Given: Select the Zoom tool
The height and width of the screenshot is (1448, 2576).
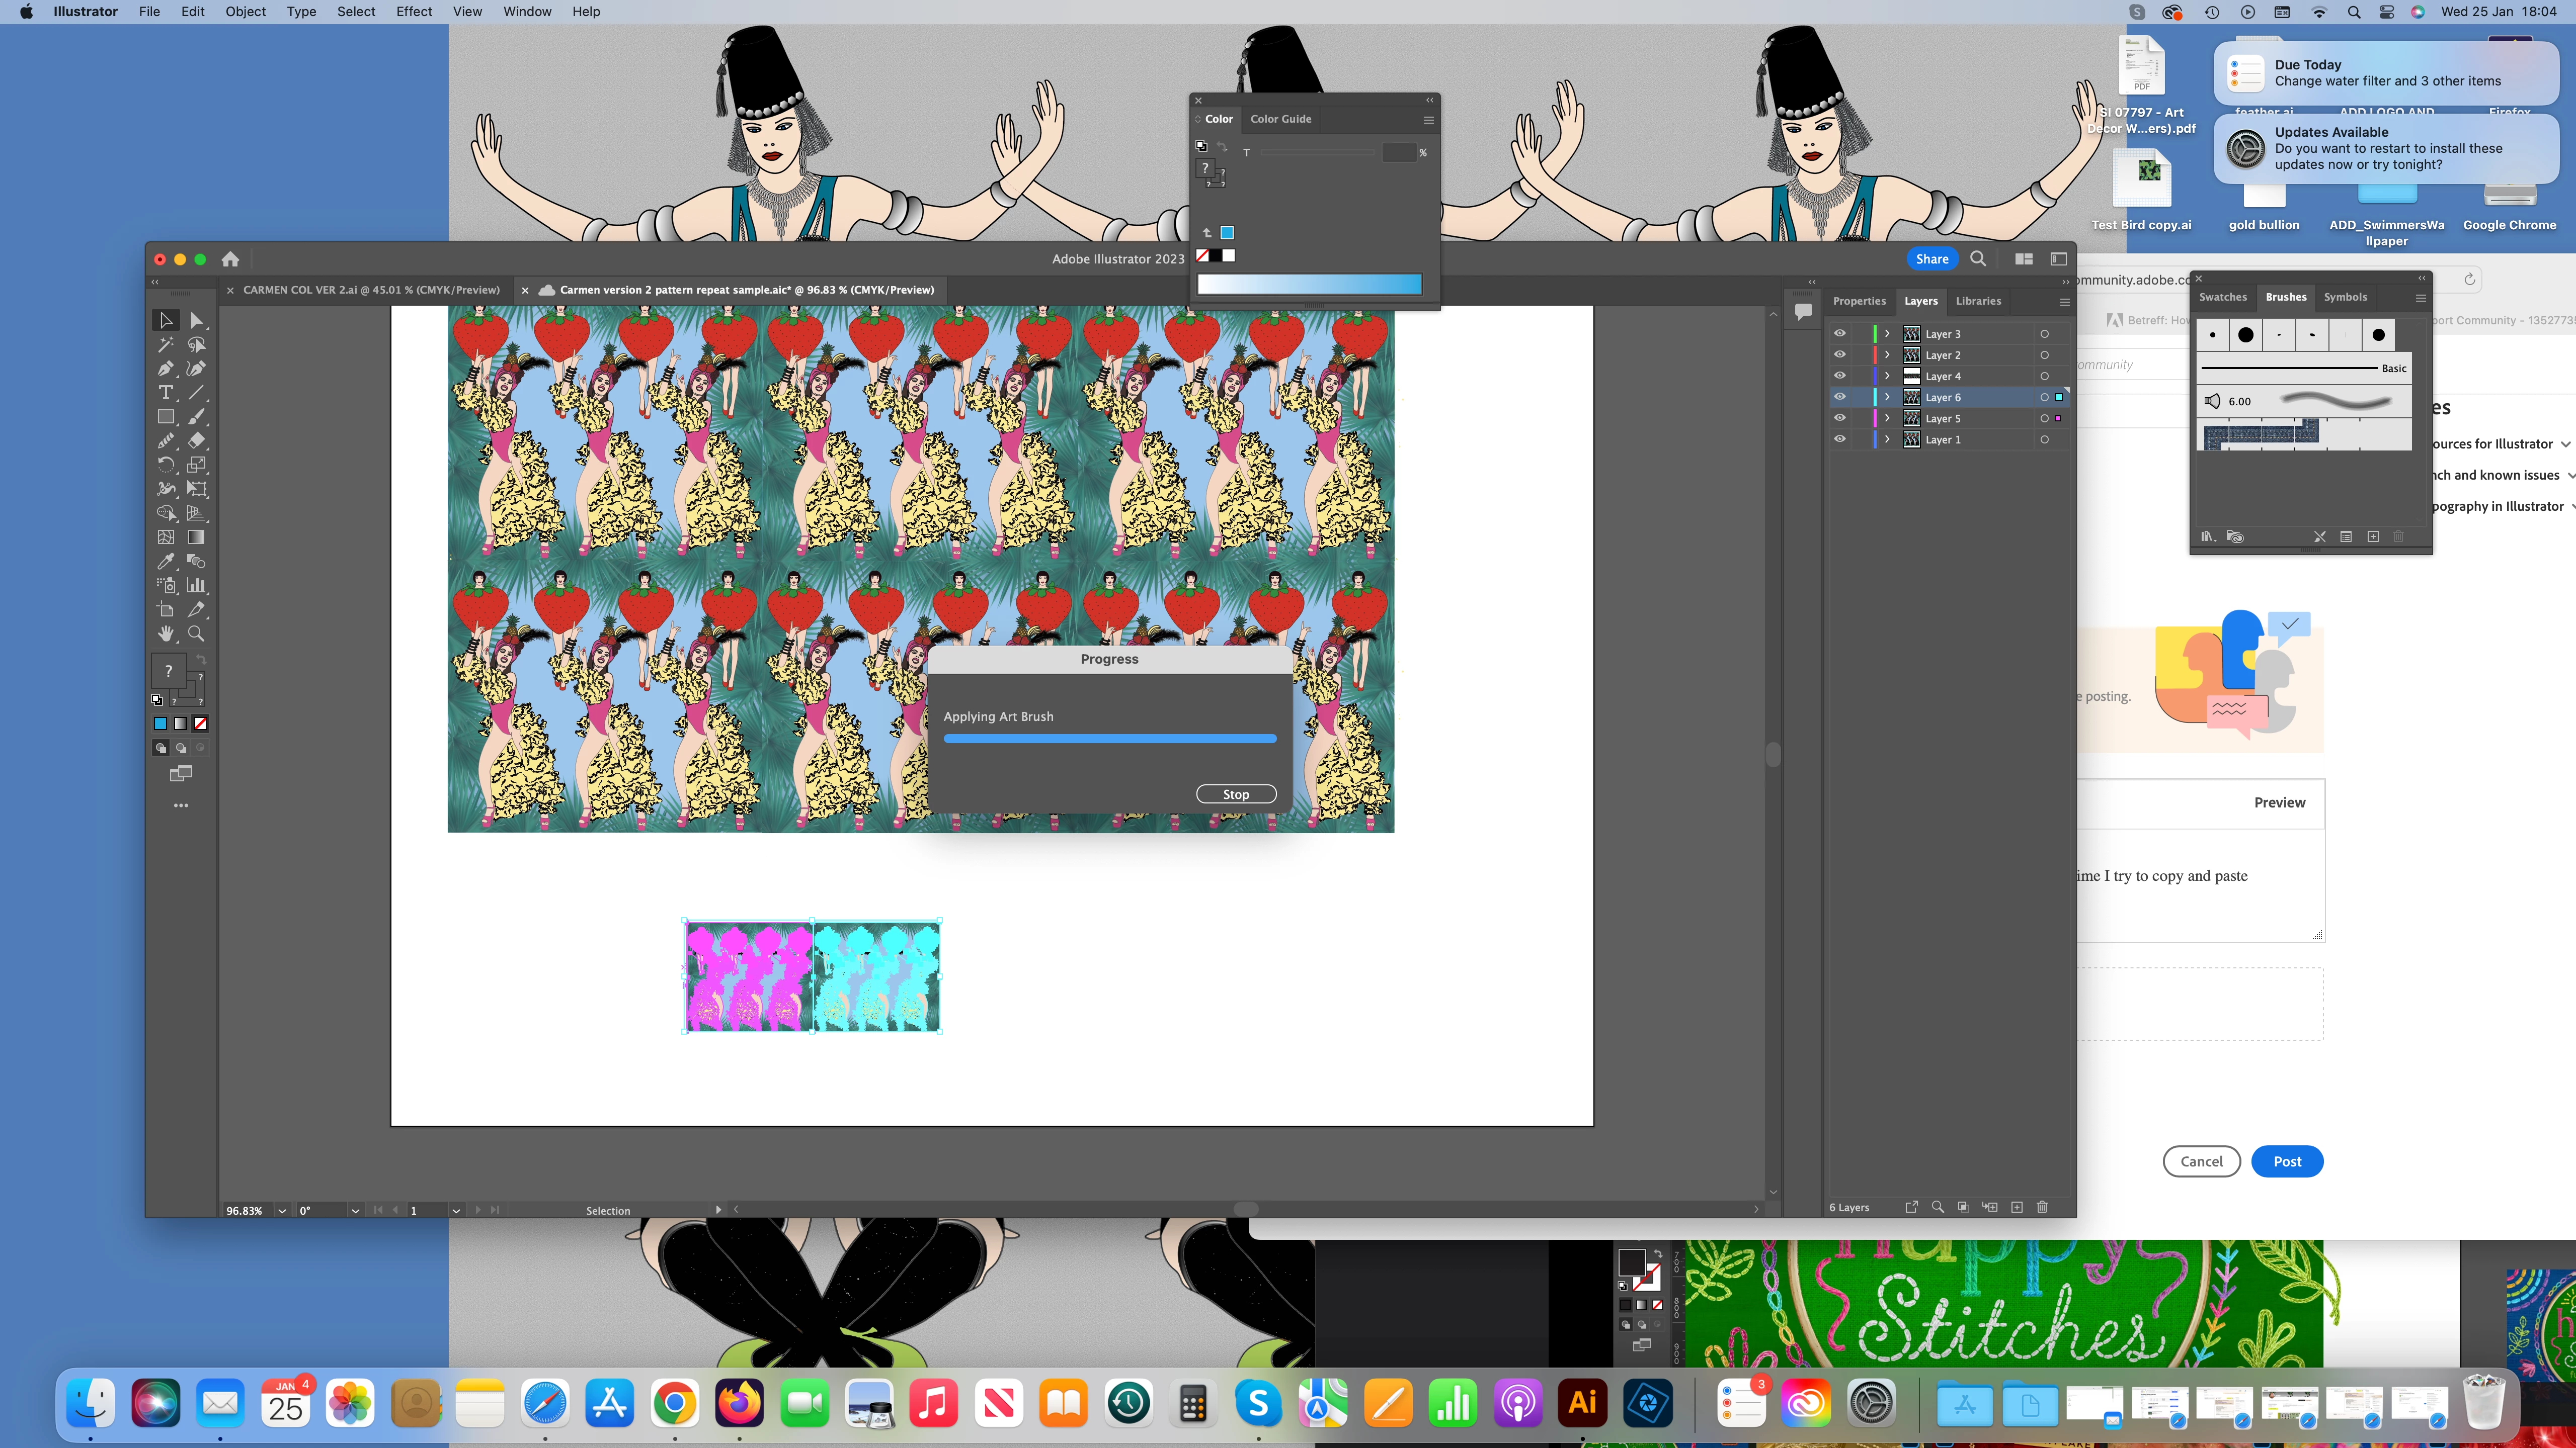Looking at the screenshot, I should pos(197,633).
